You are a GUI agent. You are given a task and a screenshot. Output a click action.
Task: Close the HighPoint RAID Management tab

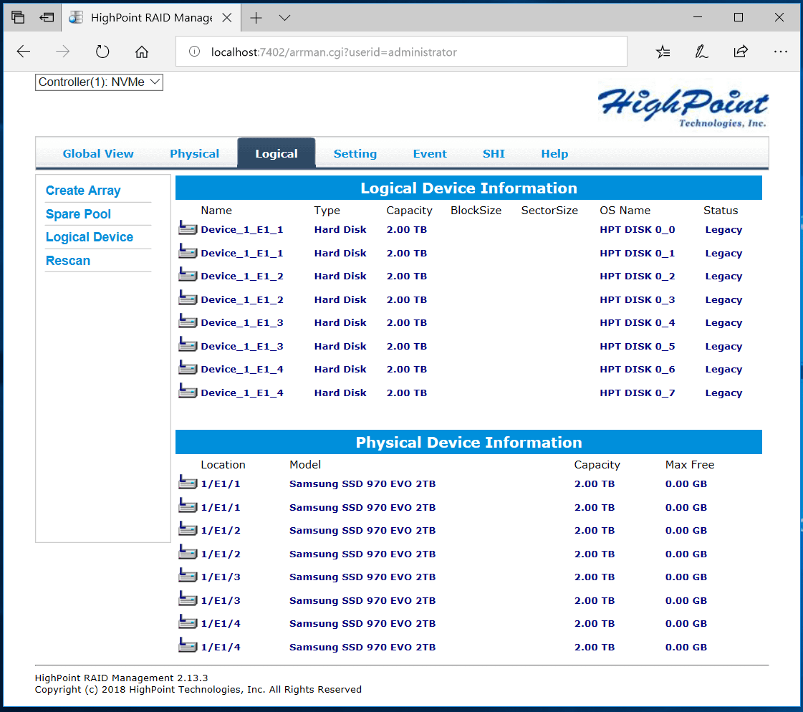pos(227,18)
